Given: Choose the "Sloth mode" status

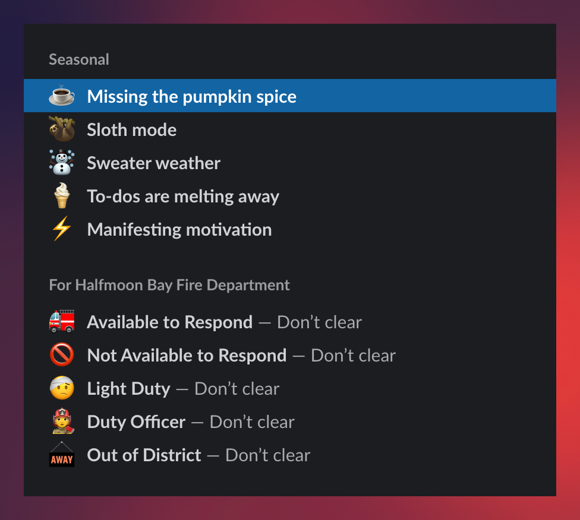Looking at the screenshot, I should pyautogui.click(x=132, y=130).
